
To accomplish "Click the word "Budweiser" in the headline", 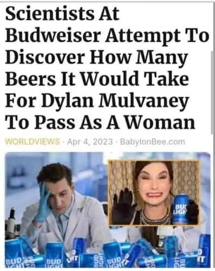I will click(53, 36).
